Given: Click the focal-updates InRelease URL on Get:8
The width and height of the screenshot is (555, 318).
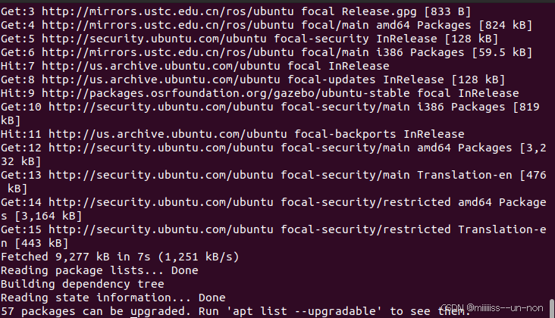Looking at the screenshot, I should tap(161, 79).
